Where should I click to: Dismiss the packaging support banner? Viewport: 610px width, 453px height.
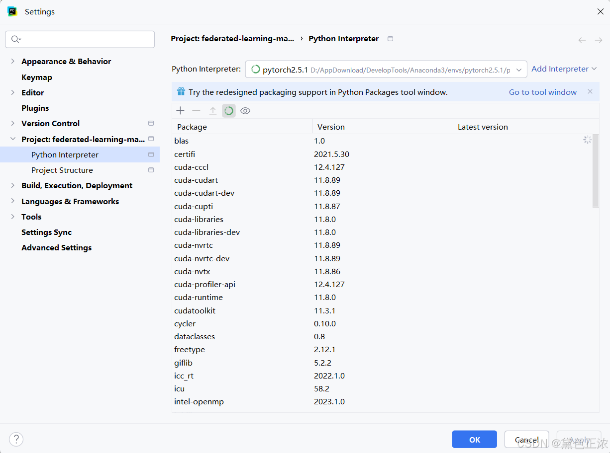coord(590,91)
